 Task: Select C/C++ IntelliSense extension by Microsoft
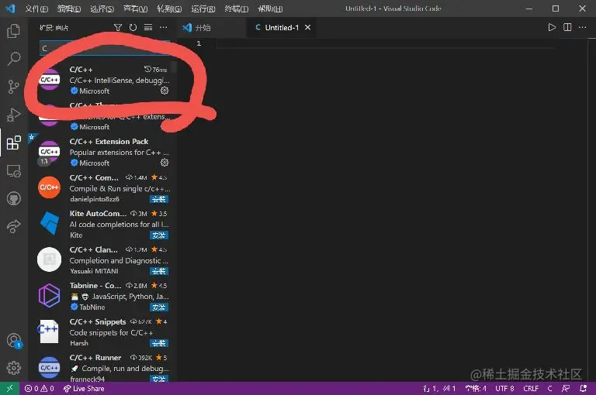click(x=102, y=80)
